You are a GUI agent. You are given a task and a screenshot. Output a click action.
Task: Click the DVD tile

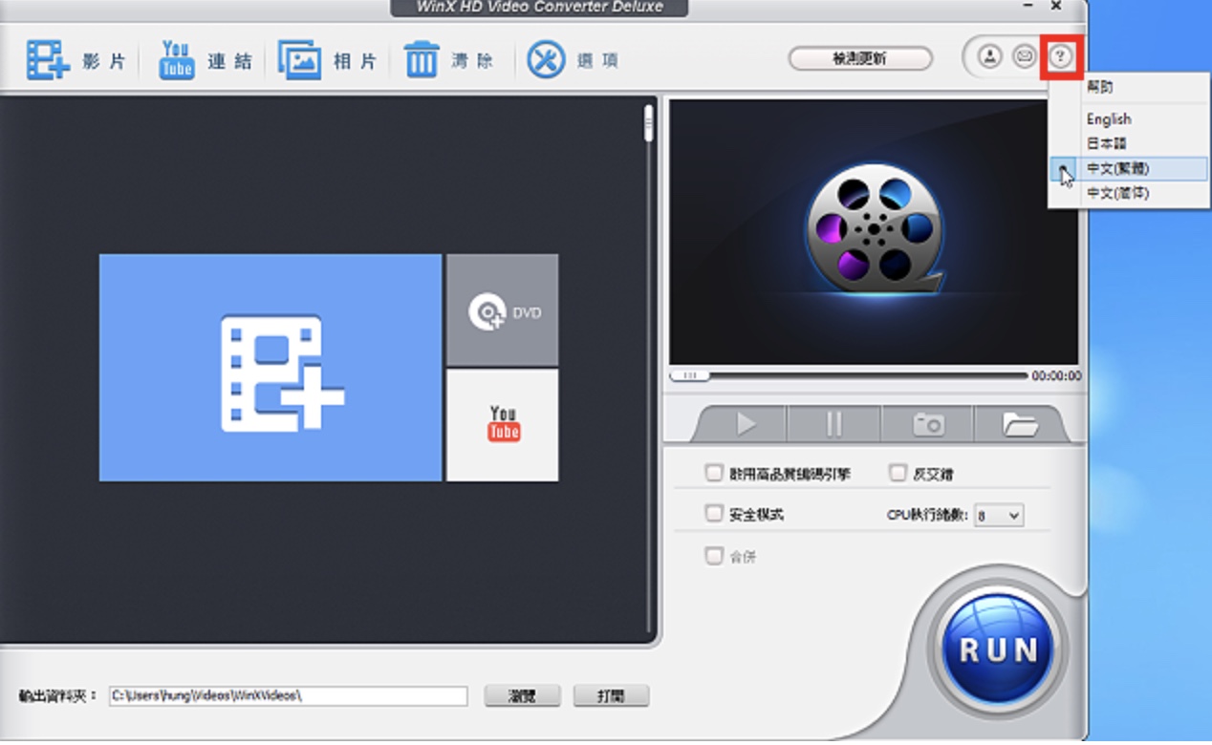coord(503,310)
